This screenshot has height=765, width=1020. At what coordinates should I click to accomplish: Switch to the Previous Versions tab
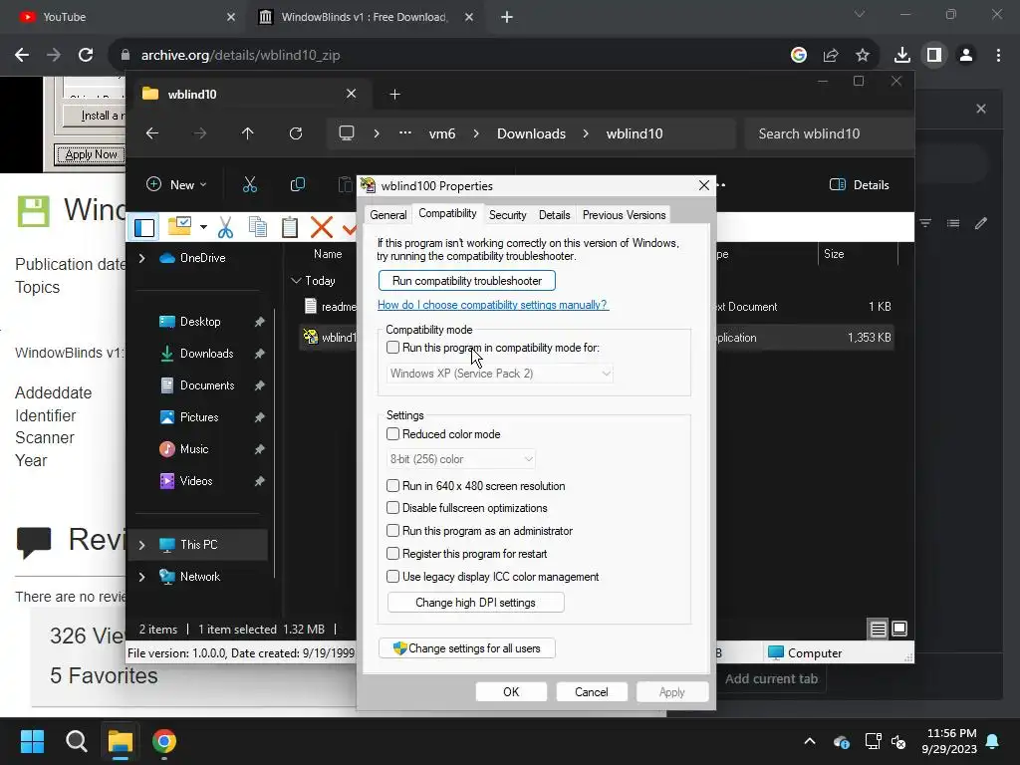[624, 215]
